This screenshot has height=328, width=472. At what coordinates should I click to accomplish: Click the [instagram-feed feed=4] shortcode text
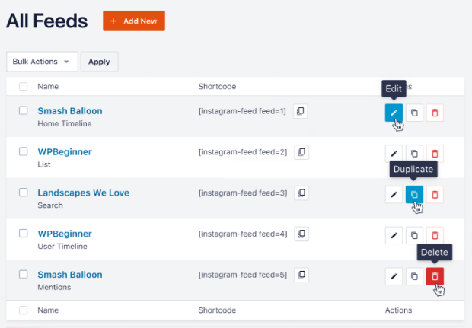tap(243, 234)
